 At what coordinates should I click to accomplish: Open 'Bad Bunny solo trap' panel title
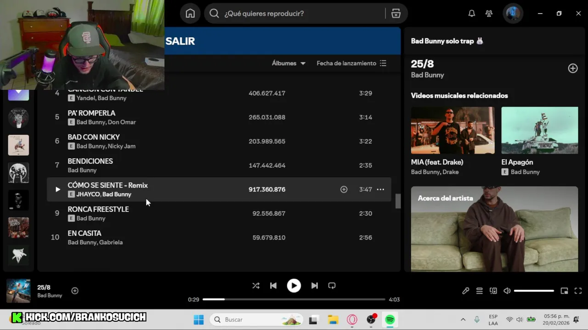(x=447, y=41)
